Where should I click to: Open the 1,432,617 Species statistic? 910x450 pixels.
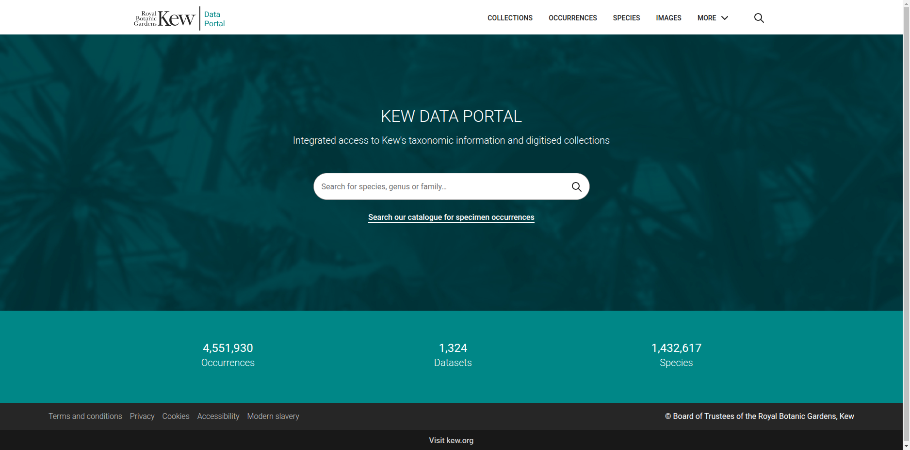point(676,355)
